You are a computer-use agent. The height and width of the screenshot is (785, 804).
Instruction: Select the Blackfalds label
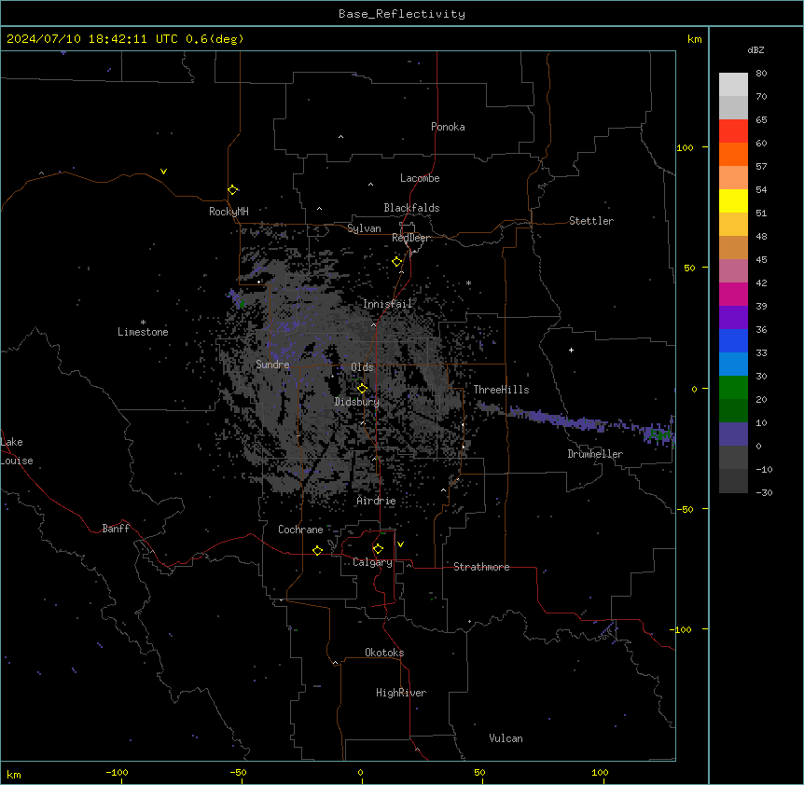tap(411, 208)
